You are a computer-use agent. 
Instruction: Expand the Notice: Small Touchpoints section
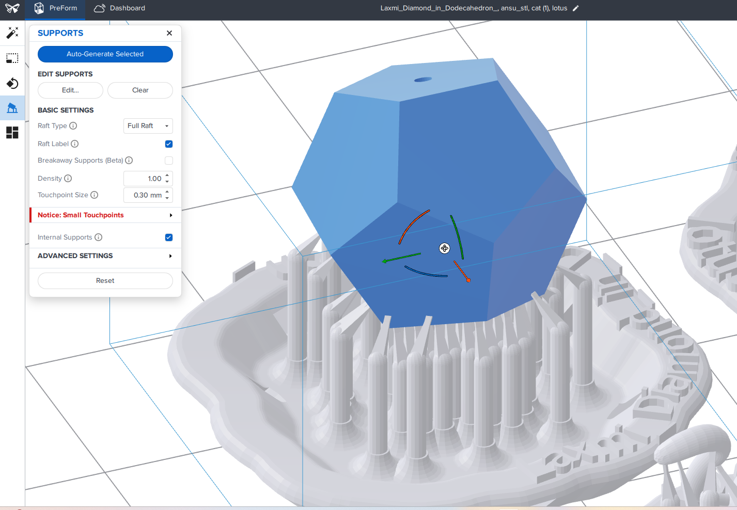(105, 215)
